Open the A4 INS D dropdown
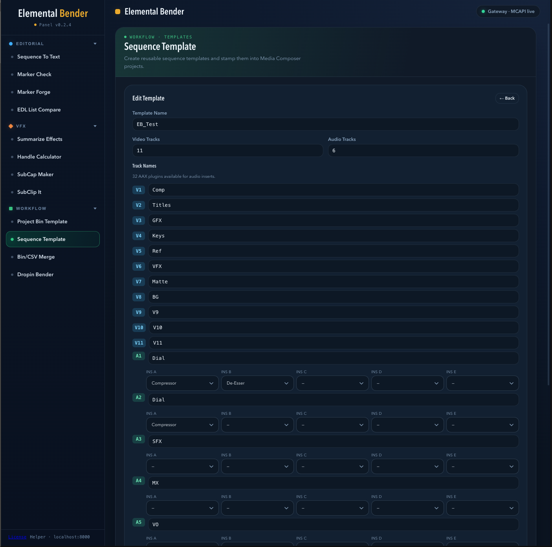 point(407,508)
